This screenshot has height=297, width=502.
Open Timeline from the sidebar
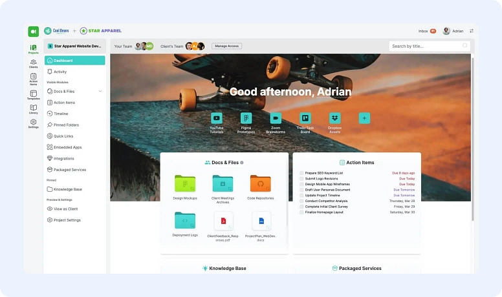[61, 114]
